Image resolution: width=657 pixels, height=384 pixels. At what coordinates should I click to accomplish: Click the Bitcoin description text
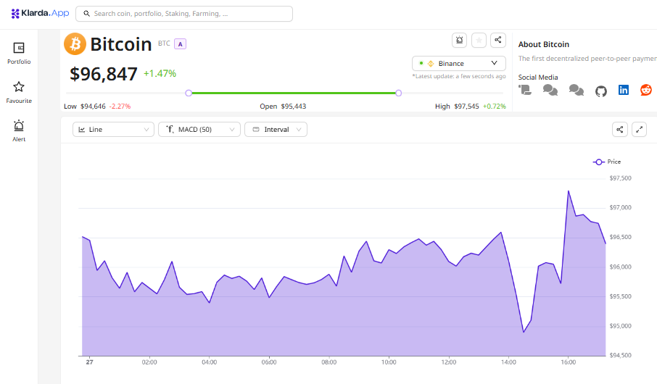tap(587, 59)
